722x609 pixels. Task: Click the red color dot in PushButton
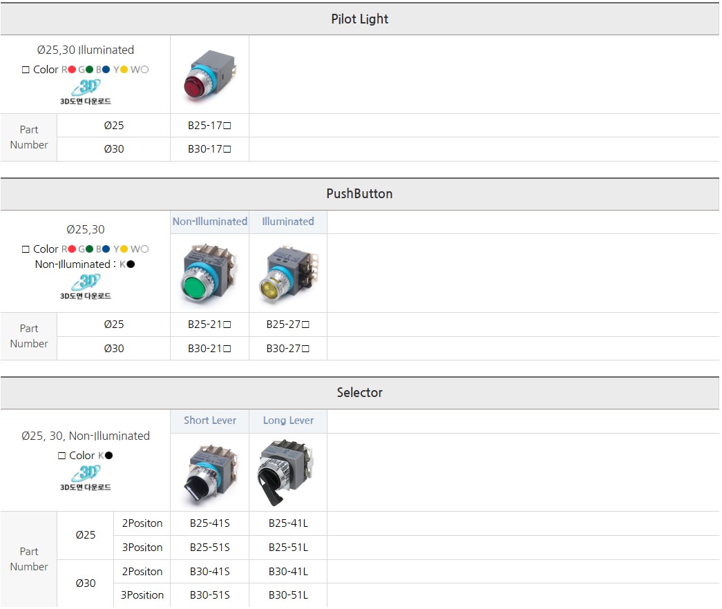point(72,249)
